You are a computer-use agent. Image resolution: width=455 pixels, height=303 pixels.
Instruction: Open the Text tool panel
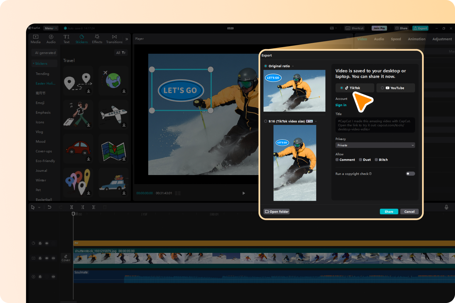coord(66,39)
